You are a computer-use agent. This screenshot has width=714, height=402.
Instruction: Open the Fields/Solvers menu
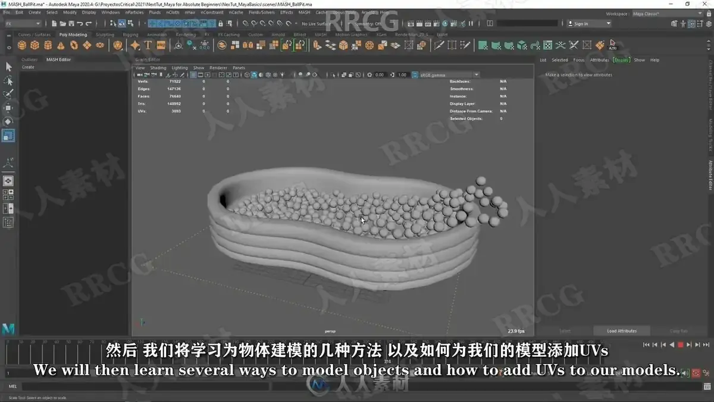(x=263, y=12)
